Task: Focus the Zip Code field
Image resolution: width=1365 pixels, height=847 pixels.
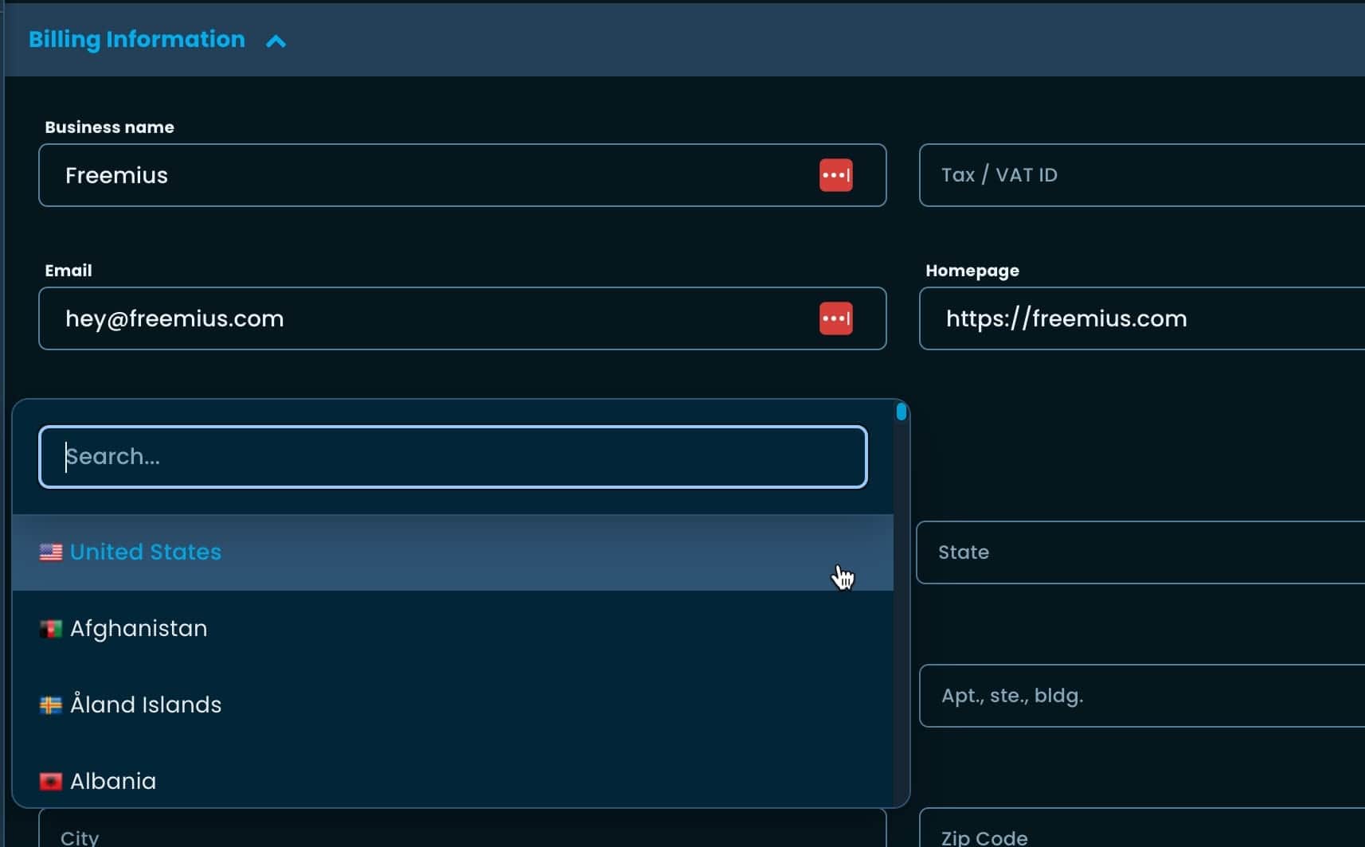Action: click(x=1142, y=828)
